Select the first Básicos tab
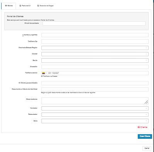Image resolution: width=154 pixels, height=152 pixels. tap(9, 6)
